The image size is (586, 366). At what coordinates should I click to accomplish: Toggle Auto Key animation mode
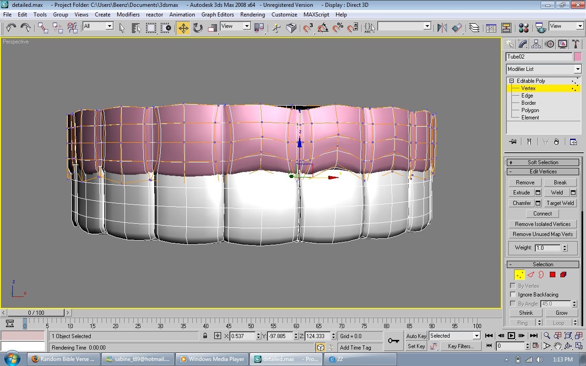[416, 336]
